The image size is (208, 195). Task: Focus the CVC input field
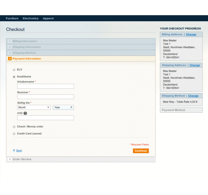click(46, 118)
